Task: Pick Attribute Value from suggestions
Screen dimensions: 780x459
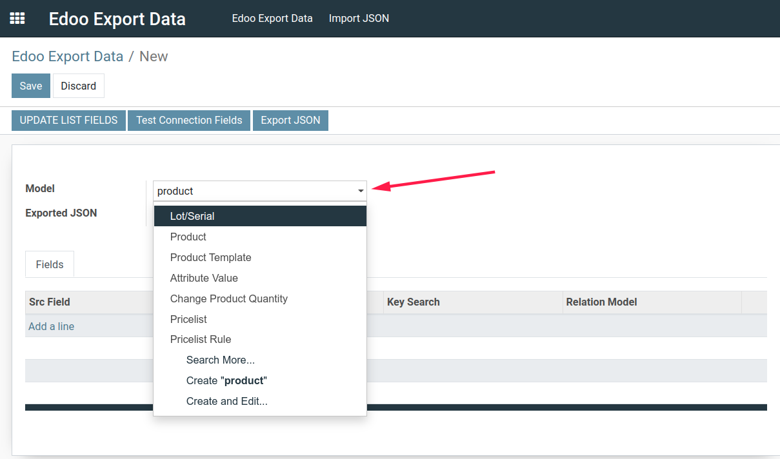Action: (x=260, y=278)
